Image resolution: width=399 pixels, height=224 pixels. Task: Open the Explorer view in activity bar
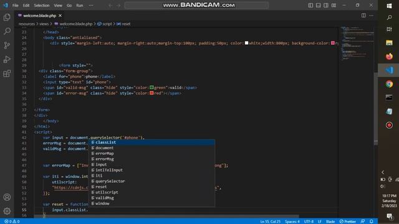[7, 17]
